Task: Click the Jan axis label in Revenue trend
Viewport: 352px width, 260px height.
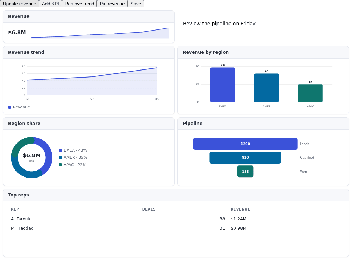Action: point(27,99)
